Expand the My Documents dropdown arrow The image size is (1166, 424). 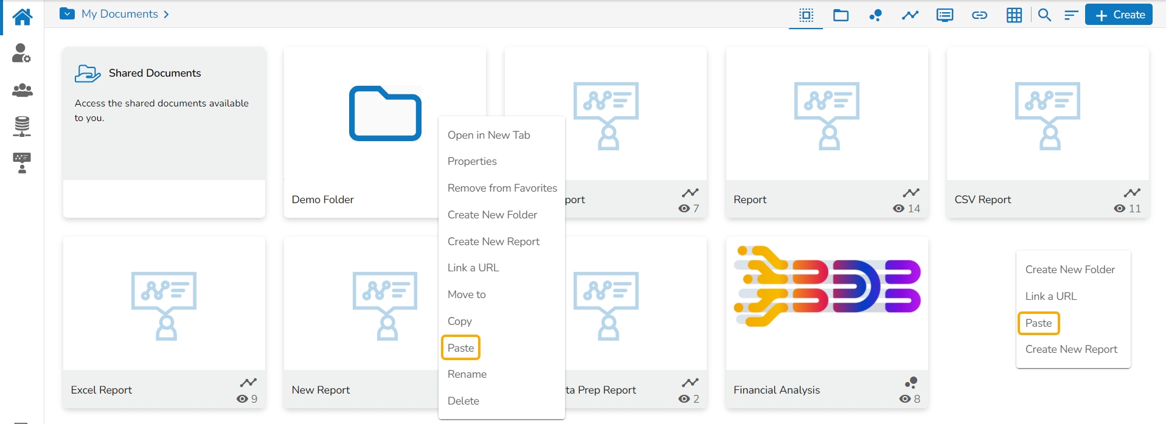67,13
